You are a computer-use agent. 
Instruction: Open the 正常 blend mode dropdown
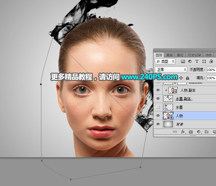pos(171,70)
